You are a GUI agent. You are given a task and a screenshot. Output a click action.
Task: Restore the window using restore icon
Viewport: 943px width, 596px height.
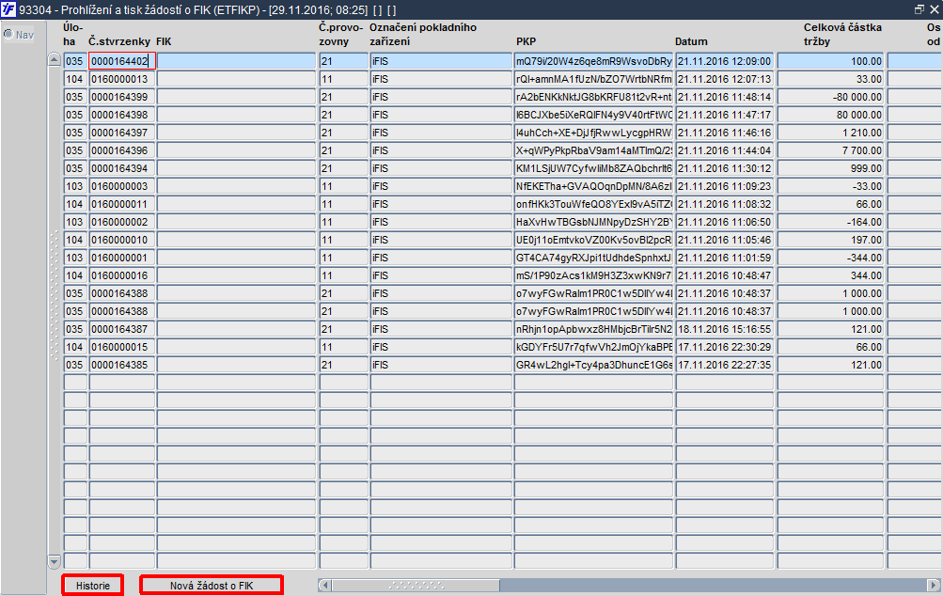coord(919,9)
